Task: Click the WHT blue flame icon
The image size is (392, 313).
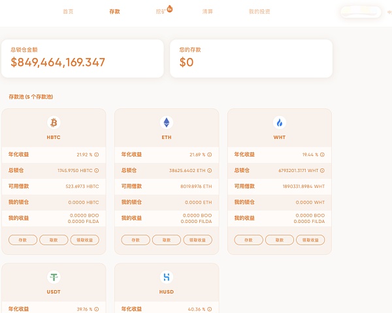Action: coord(280,123)
